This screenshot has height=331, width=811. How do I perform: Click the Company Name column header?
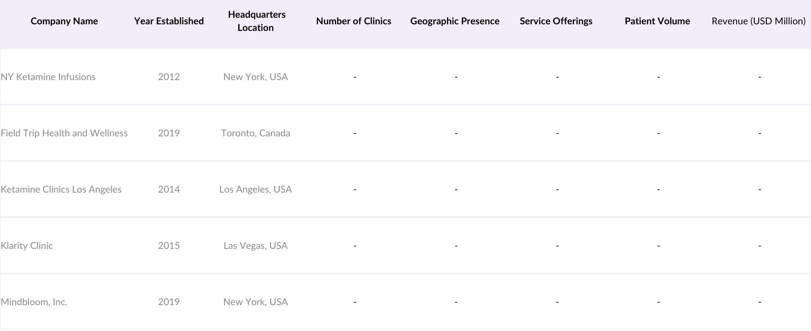(x=64, y=21)
